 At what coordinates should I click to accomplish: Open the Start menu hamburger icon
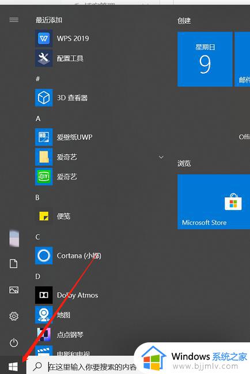[14, 20]
